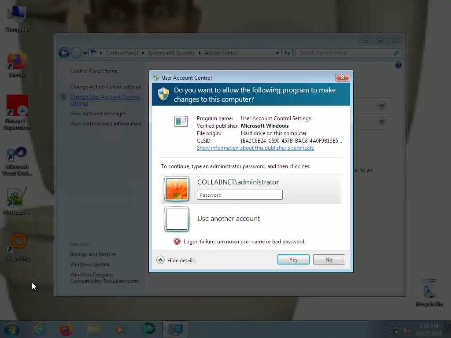Open Windows Program Compatibility Troubleshooter link

click(x=104, y=278)
